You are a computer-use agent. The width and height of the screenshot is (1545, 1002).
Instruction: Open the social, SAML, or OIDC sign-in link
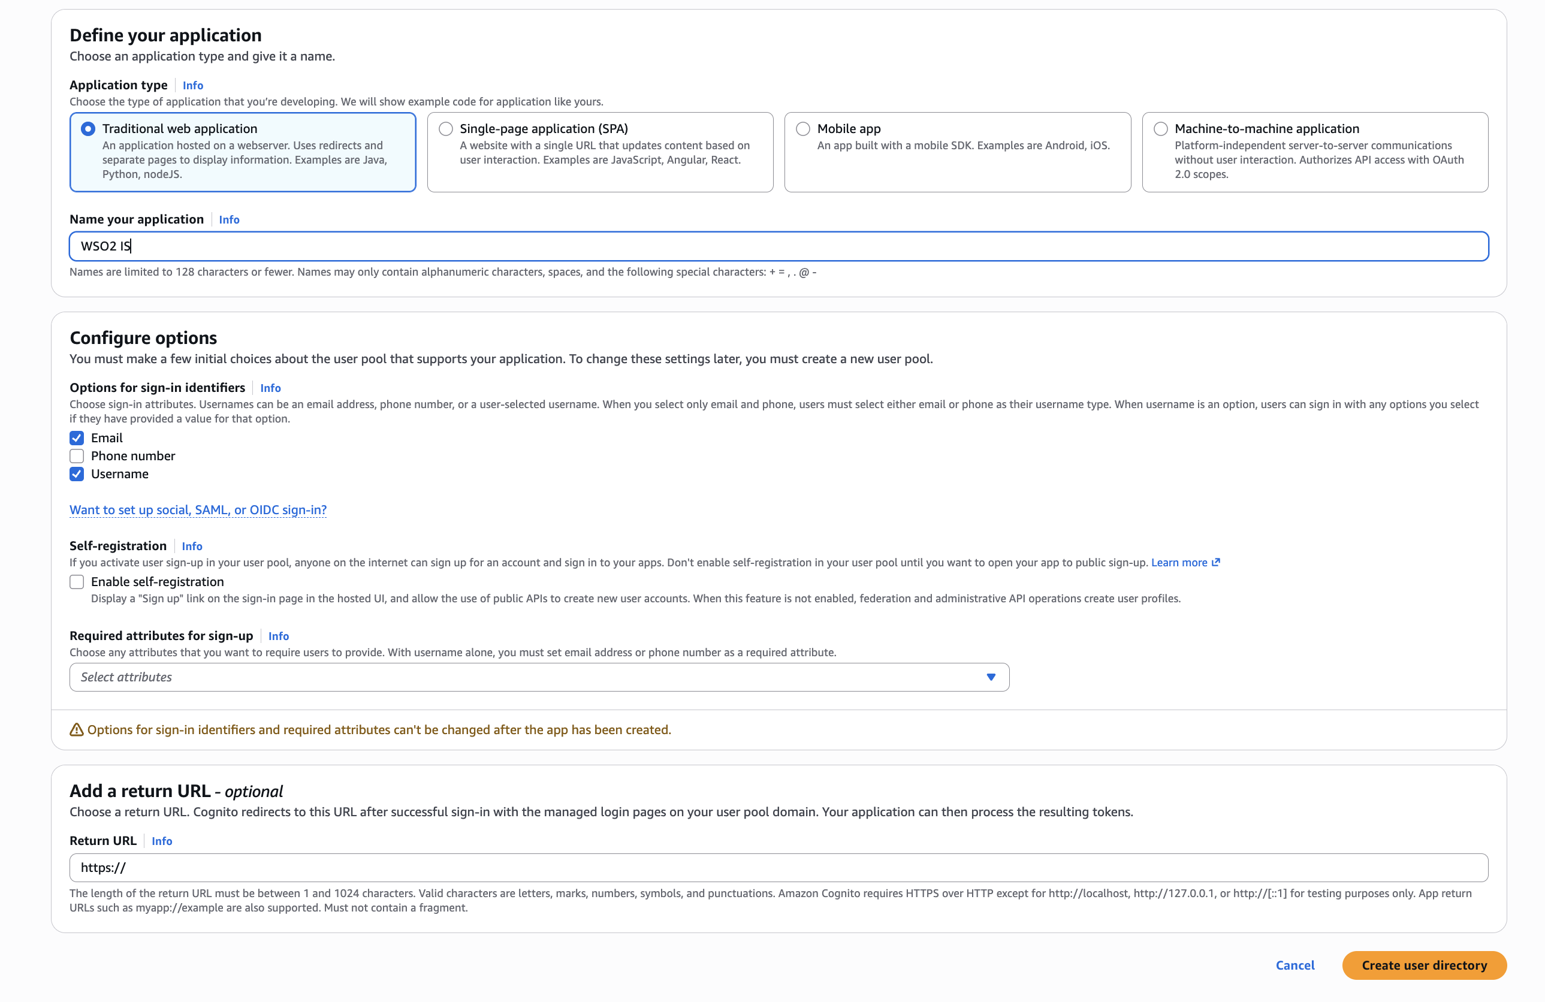(x=198, y=509)
